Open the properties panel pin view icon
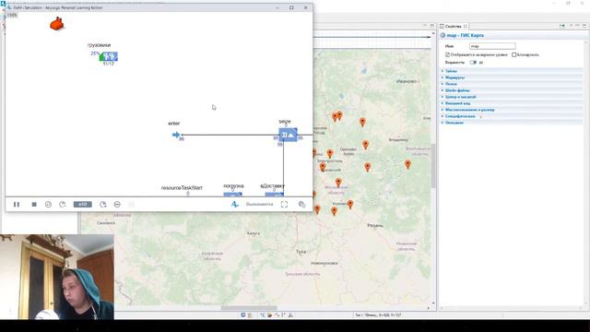The width and height of the screenshot is (590, 332). click(562, 26)
